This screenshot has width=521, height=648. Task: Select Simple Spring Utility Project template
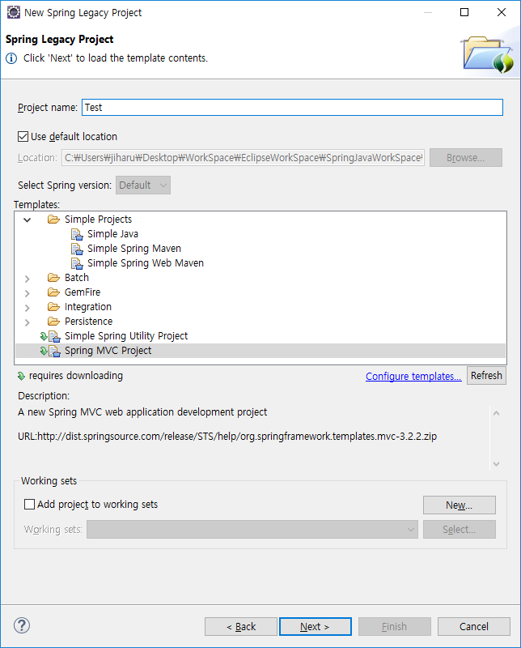pyautogui.click(x=126, y=336)
